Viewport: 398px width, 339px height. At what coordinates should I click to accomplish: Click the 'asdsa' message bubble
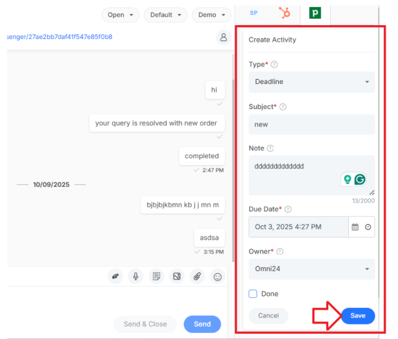pos(209,238)
